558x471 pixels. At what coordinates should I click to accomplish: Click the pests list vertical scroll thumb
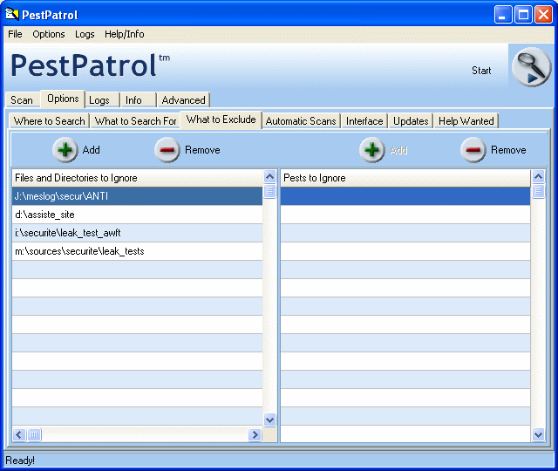(x=539, y=192)
